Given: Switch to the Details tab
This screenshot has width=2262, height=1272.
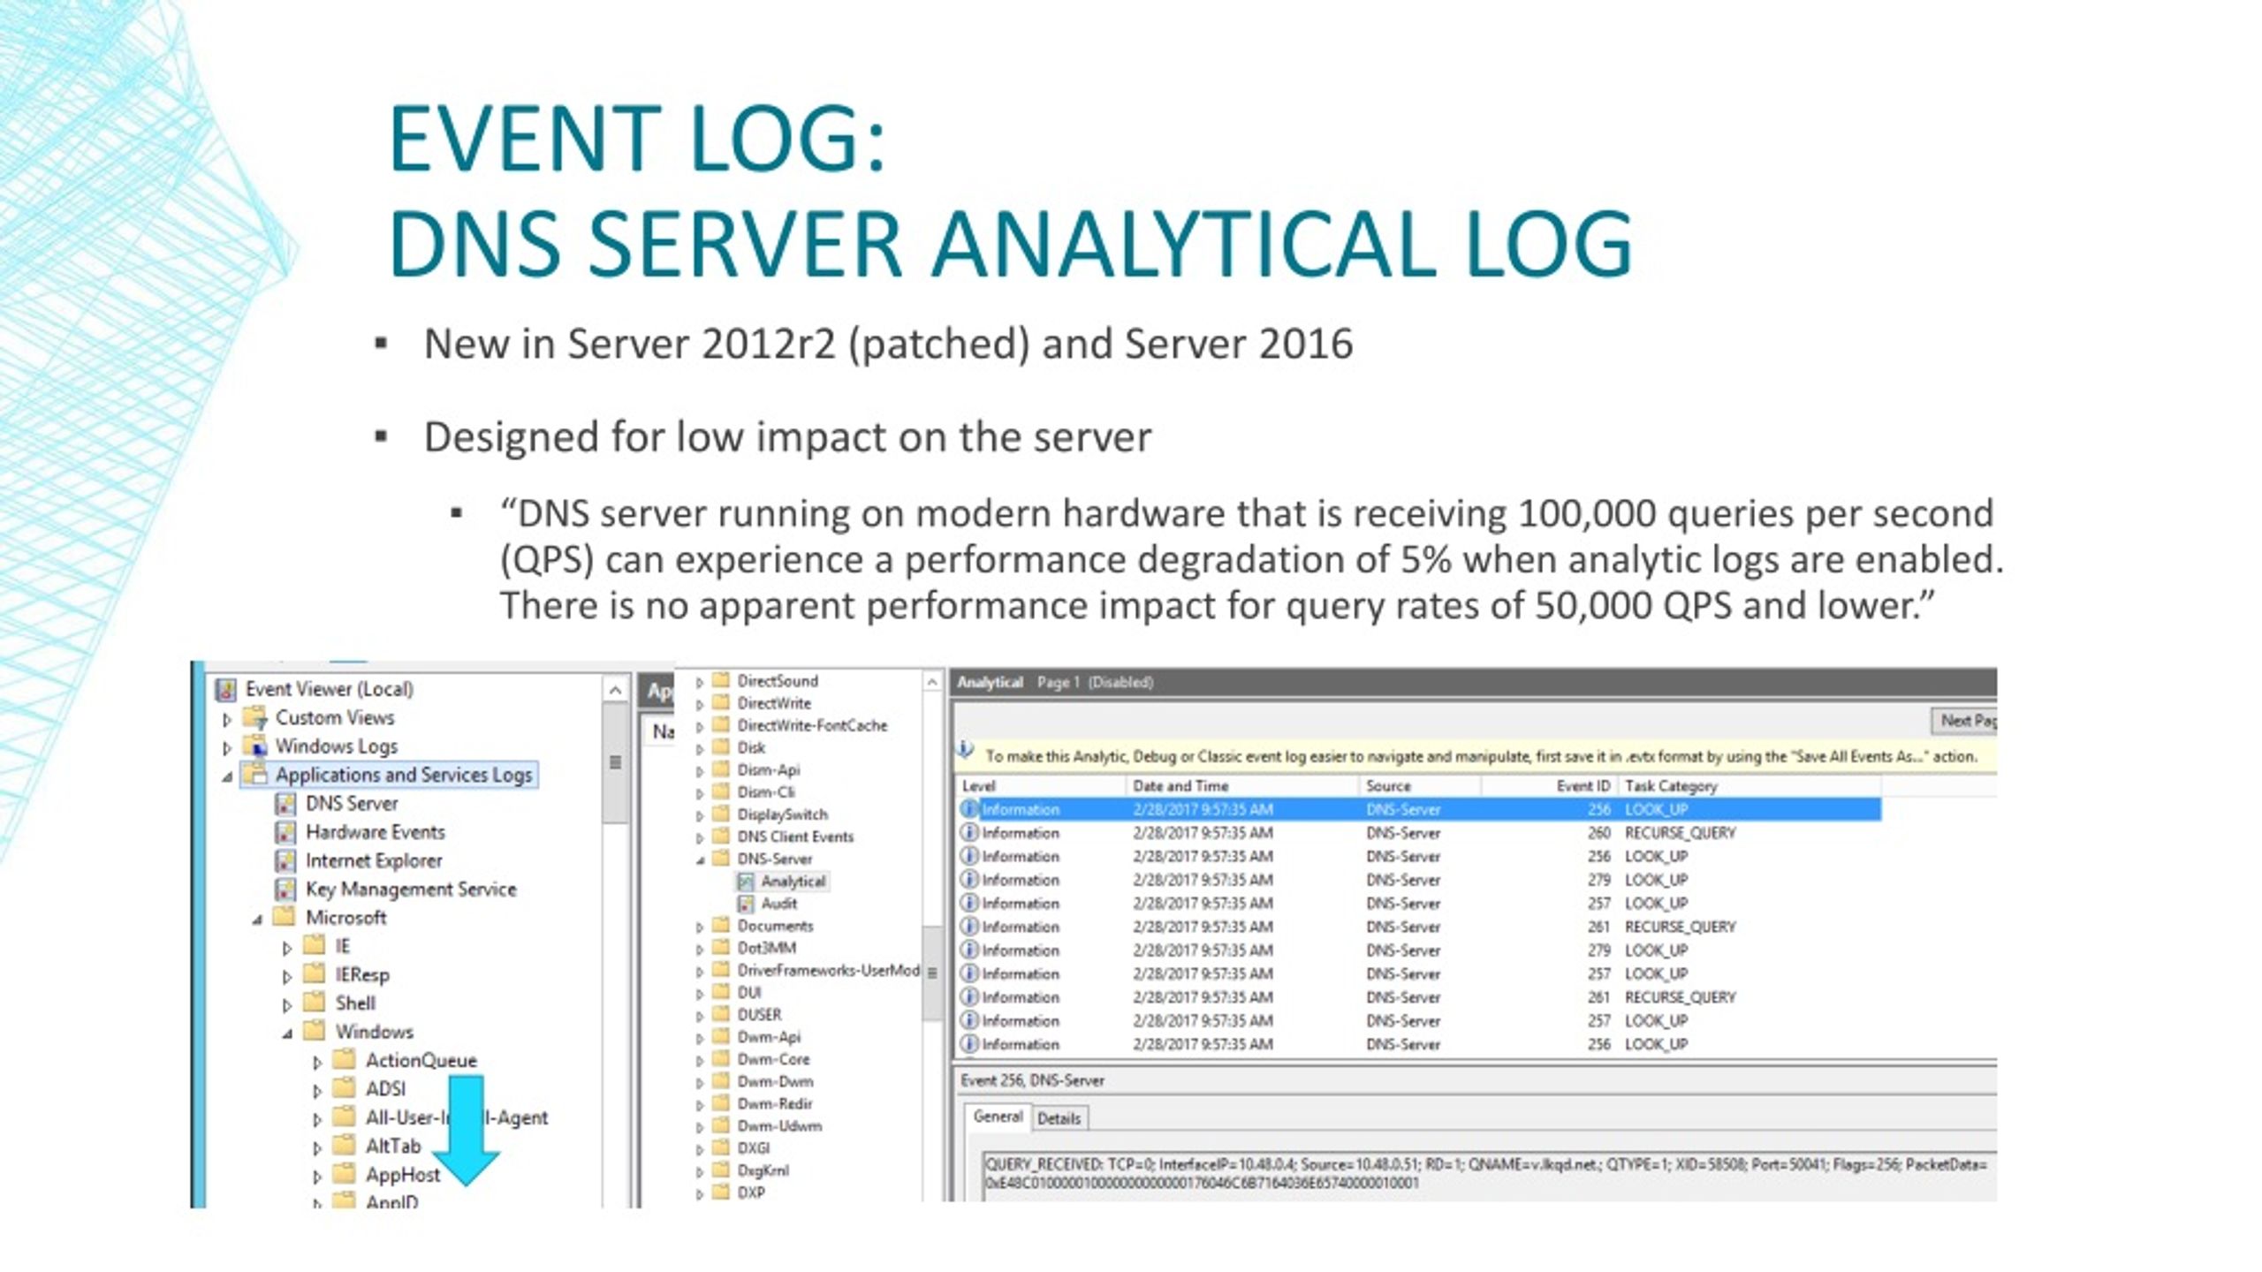Looking at the screenshot, I should click(1061, 1118).
